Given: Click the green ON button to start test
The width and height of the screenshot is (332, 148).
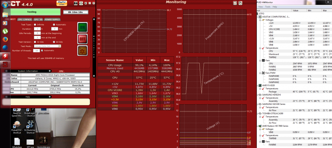Looking at the screenshot, I should (82, 28).
